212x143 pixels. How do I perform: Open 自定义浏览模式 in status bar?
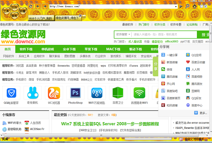point(194,139)
